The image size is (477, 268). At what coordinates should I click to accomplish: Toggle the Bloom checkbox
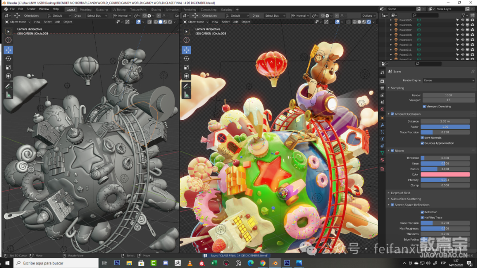point(393,151)
